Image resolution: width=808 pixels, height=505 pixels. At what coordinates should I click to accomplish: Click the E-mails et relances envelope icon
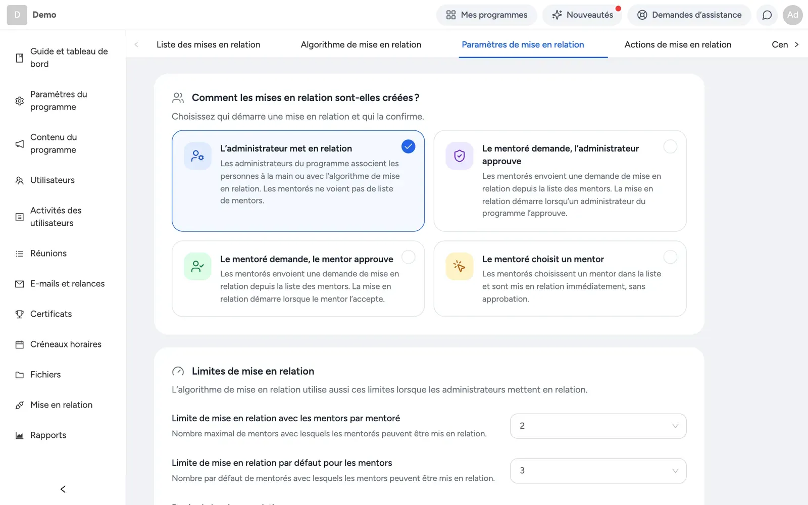(20, 284)
